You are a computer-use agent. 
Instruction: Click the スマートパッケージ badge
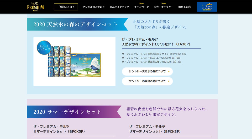pos(44,47)
